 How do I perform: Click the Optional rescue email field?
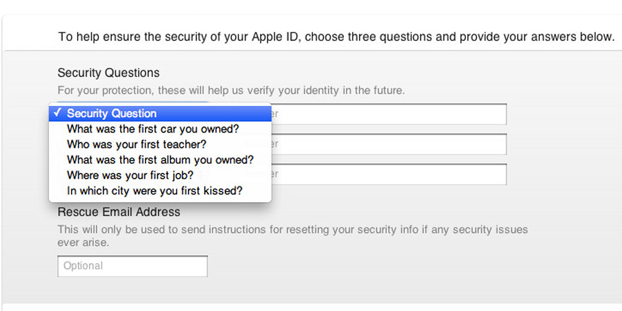[132, 266]
